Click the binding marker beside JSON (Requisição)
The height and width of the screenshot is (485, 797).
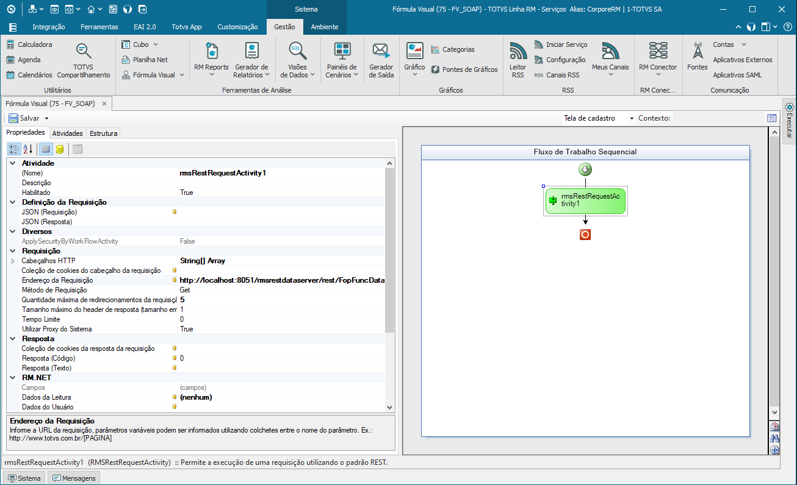point(175,212)
